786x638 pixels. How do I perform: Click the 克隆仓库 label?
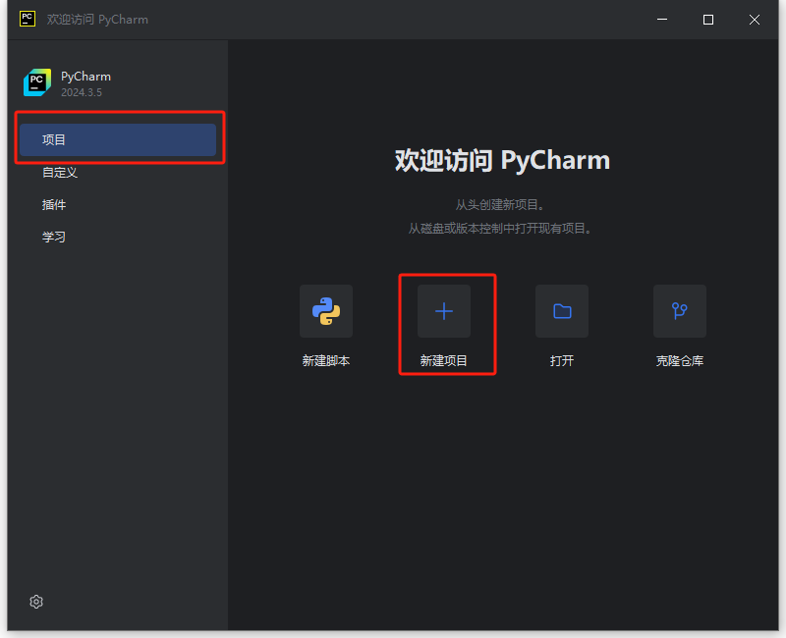pos(679,360)
